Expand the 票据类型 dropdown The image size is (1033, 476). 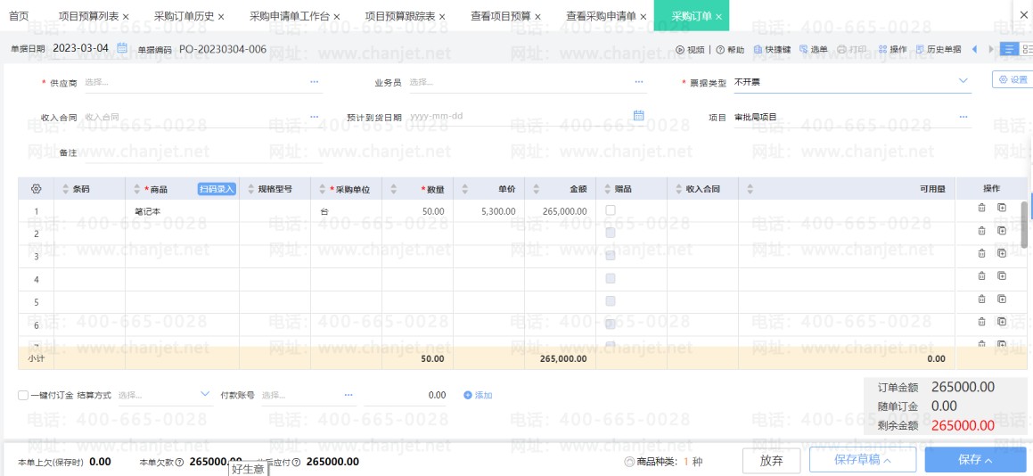coord(963,81)
